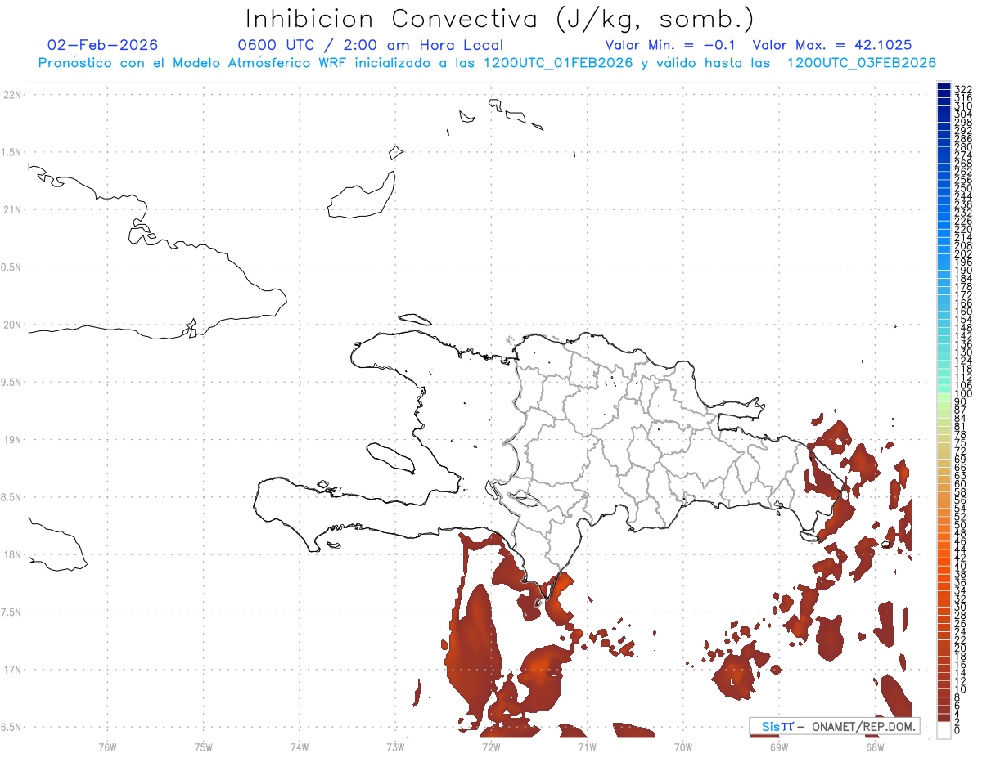Viewport: 982px width, 758px height.
Task: Click the "68W" longitude label
Action: 875,746
